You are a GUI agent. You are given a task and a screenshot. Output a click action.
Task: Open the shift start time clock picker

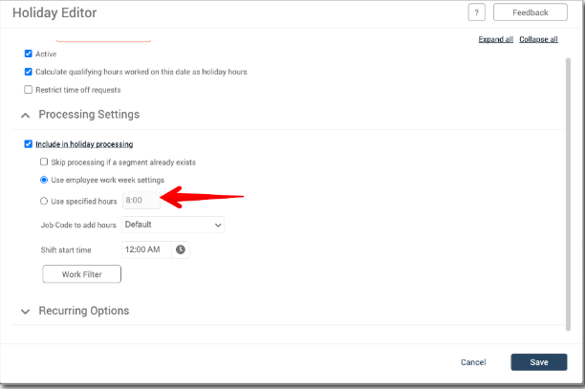click(x=181, y=249)
